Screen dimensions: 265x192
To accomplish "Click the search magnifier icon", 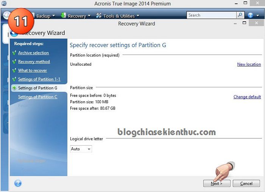I will coord(240,15).
